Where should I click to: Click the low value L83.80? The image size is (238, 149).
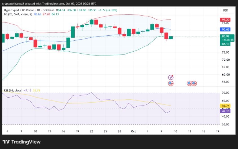click(x=82, y=10)
